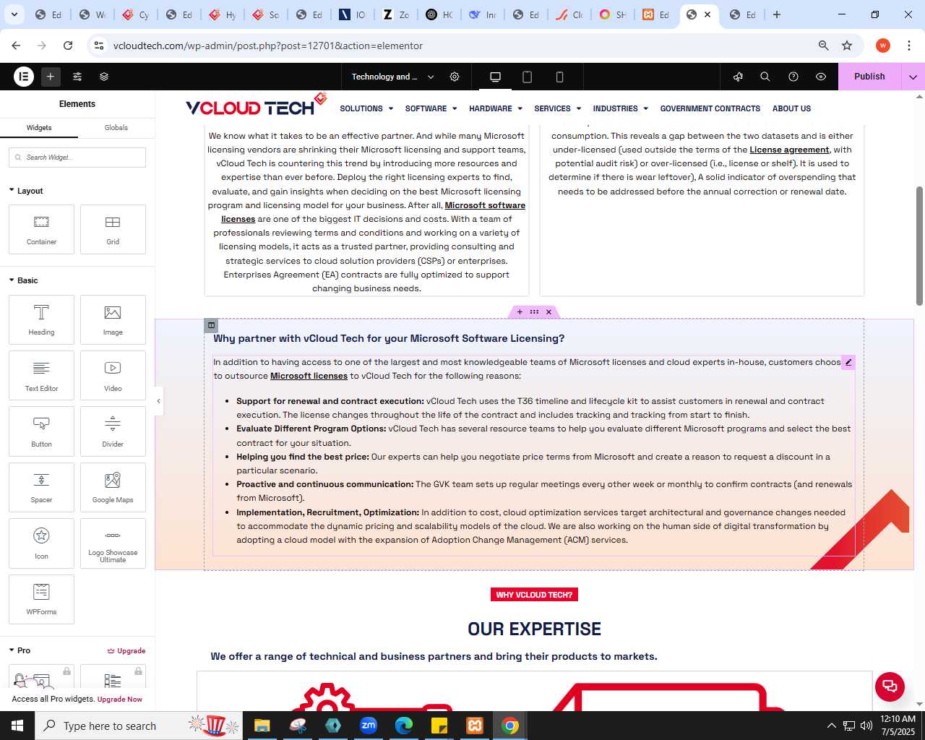Toggle preview changes eye icon

point(821,77)
